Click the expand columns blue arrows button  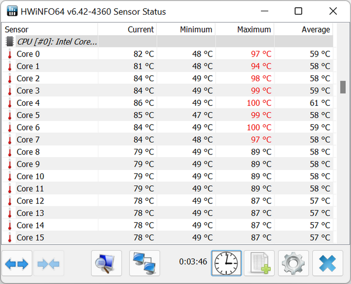17,263
